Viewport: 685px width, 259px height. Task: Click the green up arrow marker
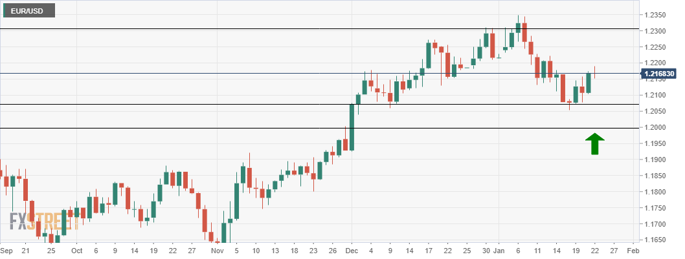[594, 143]
